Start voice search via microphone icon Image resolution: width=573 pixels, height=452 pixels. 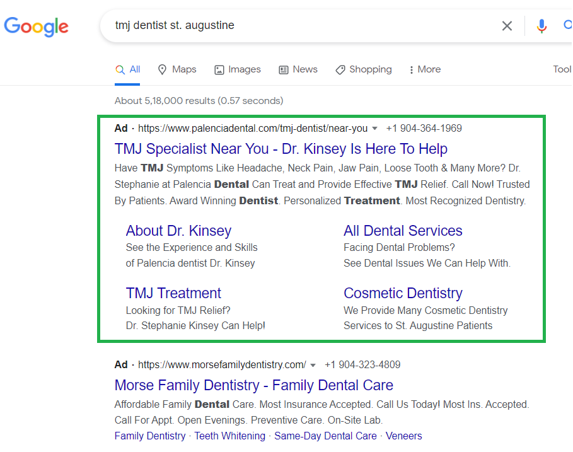click(x=541, y=26)
